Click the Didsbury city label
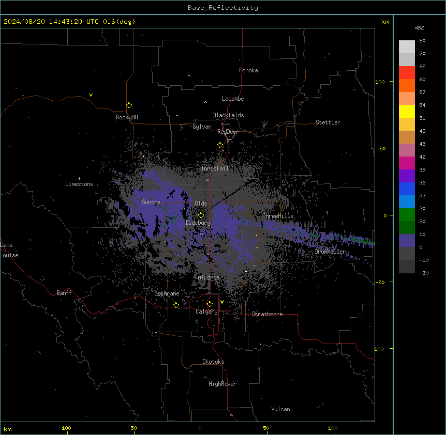 pos(198,223)
